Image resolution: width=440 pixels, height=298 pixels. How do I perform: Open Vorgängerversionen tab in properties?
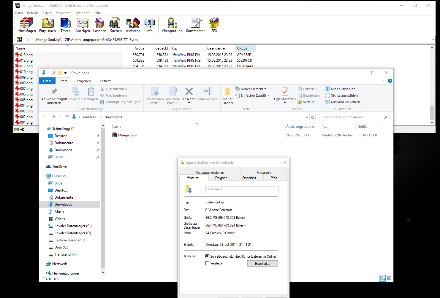[210, 173]
